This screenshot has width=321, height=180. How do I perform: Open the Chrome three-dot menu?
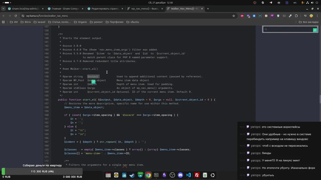click(317, 16)
